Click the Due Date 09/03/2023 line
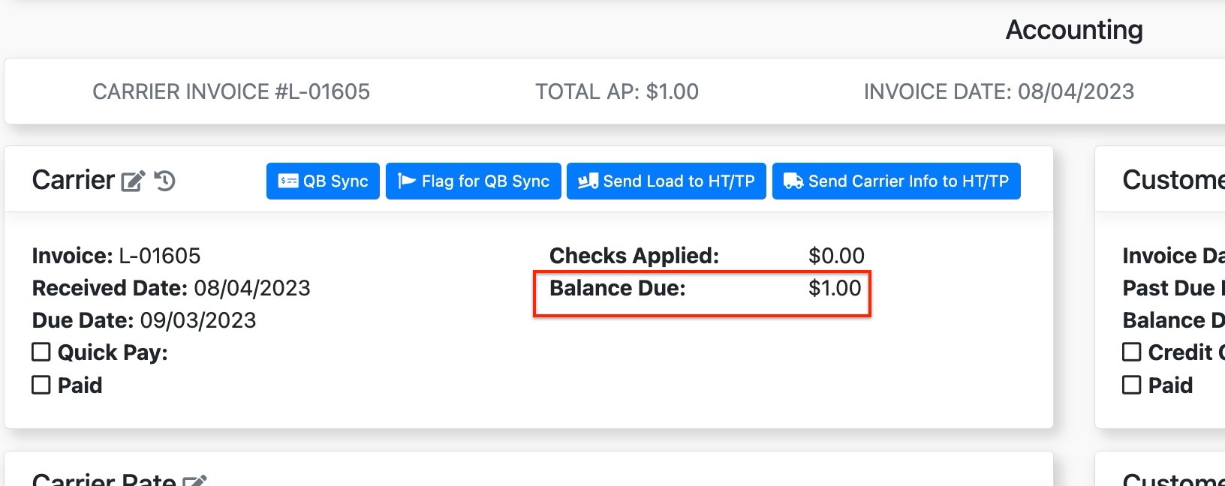Viewport: 1225px width, 486px height. (144, 320)
